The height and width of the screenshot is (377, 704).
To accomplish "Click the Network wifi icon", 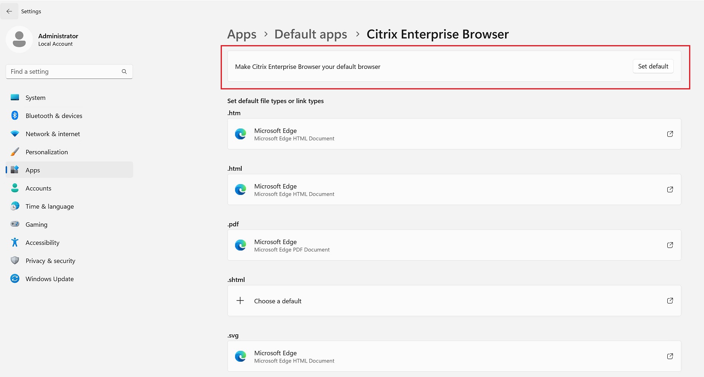I will click(x=15, y=134).
